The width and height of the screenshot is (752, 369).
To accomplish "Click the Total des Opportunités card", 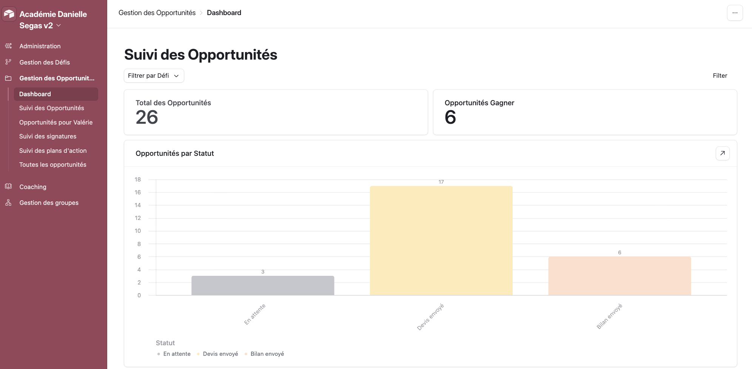I will pos(276,112).
